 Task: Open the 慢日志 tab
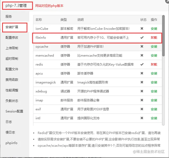pos(15,132)
